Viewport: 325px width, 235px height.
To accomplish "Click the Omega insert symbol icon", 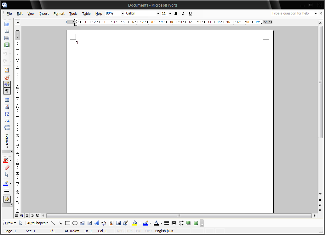I will point(7,114).
